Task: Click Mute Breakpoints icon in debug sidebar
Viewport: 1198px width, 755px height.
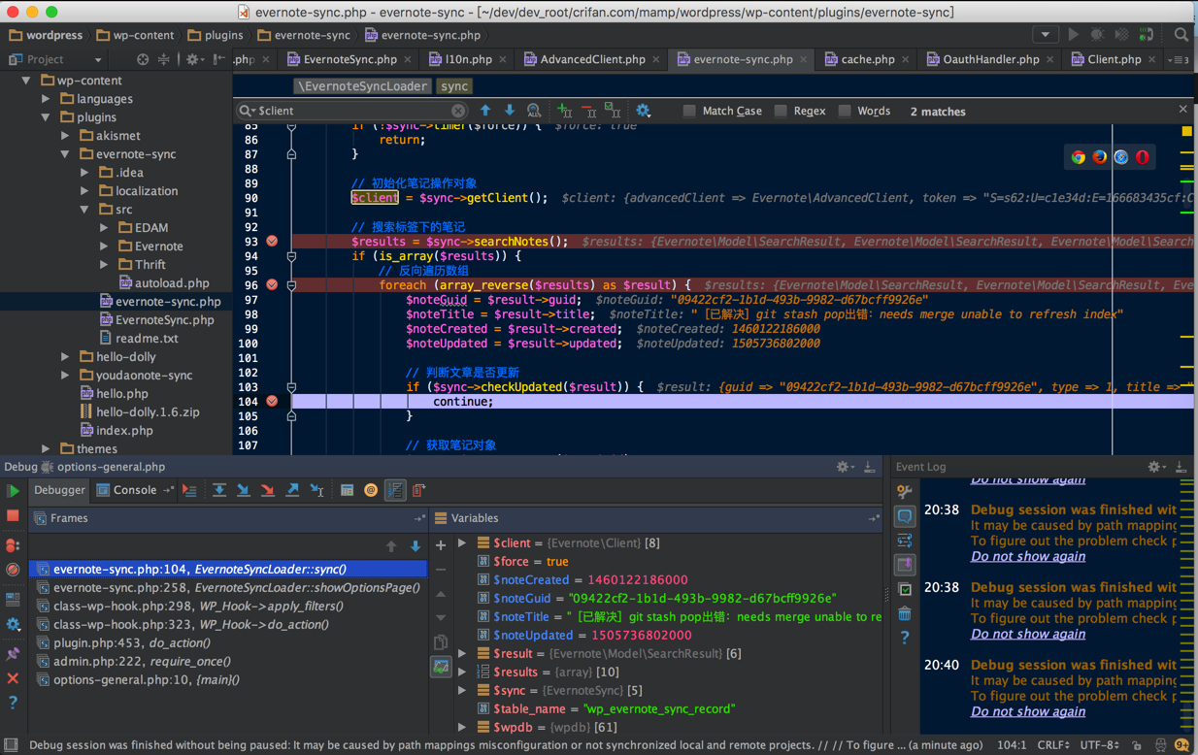Action: (x=13, y=571)
